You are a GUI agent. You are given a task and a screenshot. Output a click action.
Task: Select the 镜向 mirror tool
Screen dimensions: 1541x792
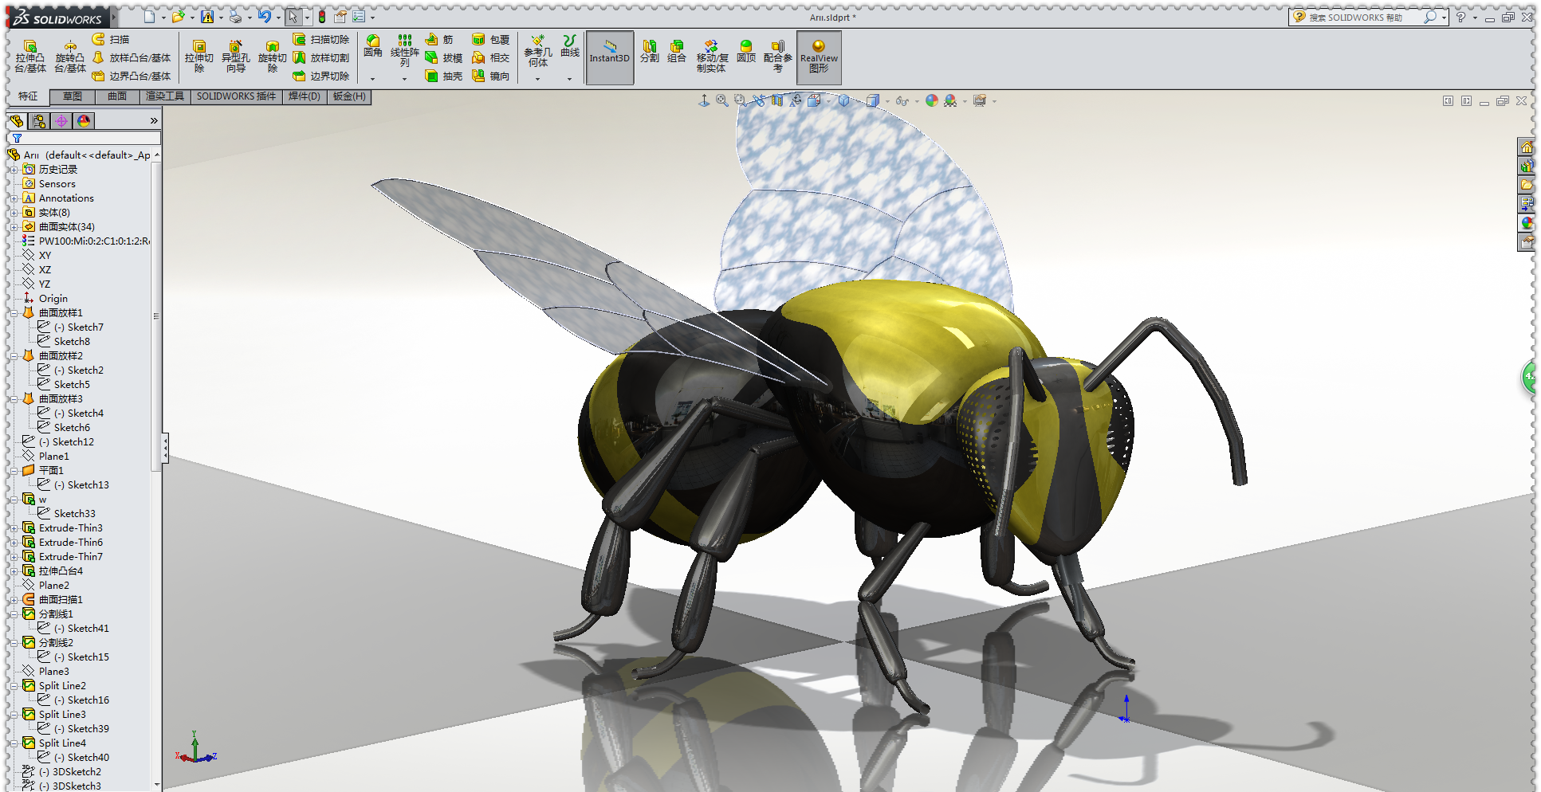[490, 76]
